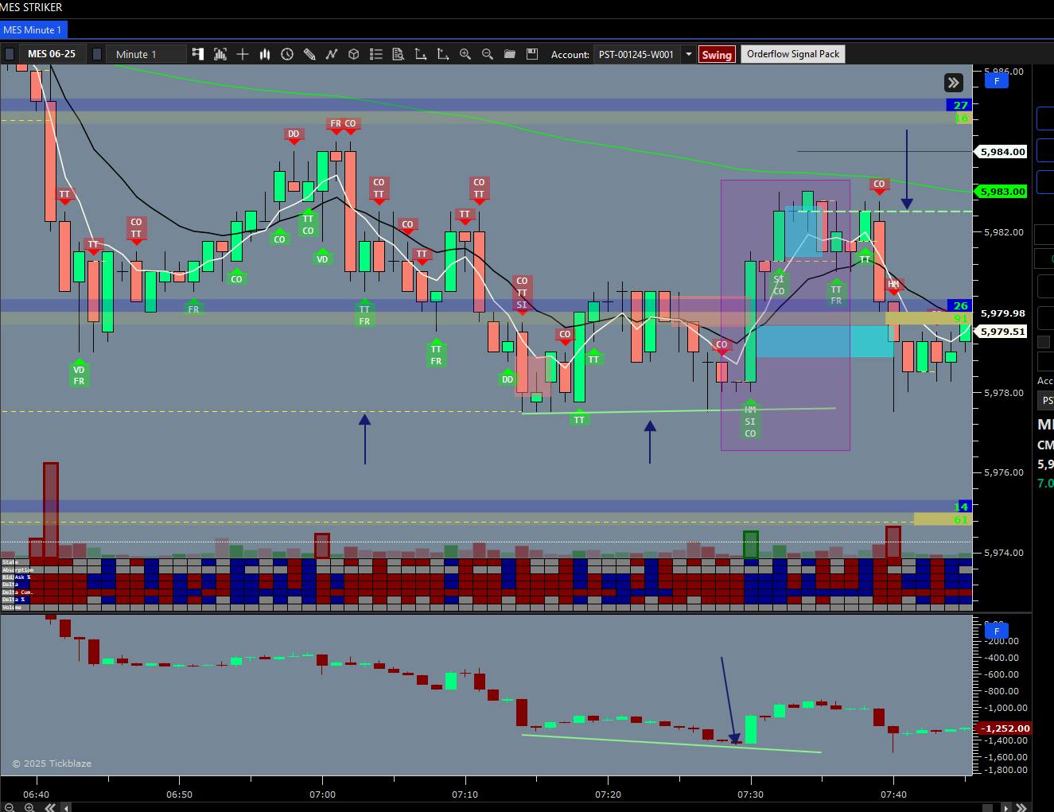Click the document search icon
The width and height of the screenshot is (1054, 812).
click(x=399, y=54)
